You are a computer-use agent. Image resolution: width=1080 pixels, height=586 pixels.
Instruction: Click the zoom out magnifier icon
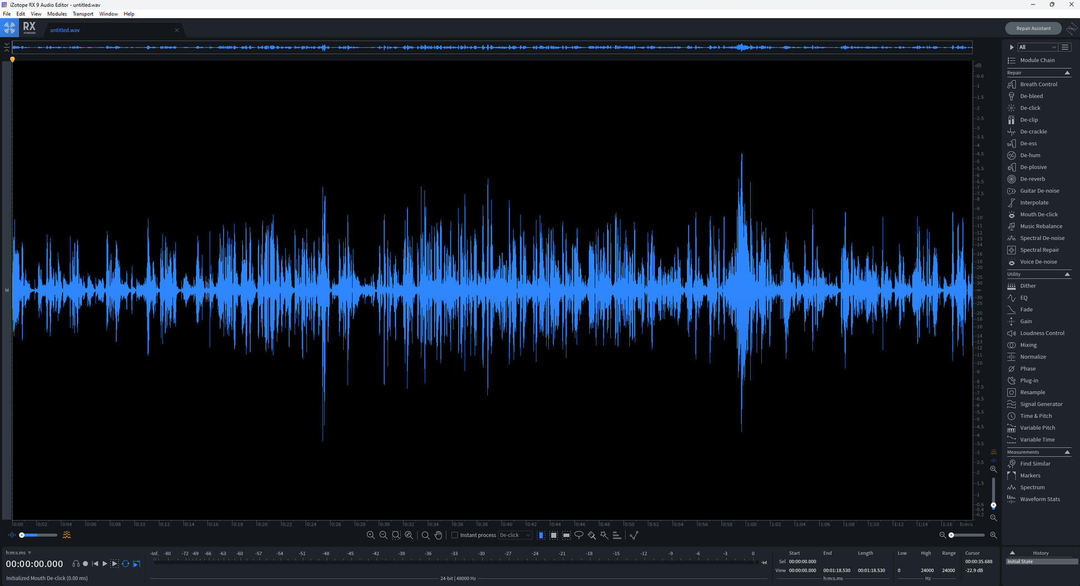pyautogui.click(x=383, y=535)
